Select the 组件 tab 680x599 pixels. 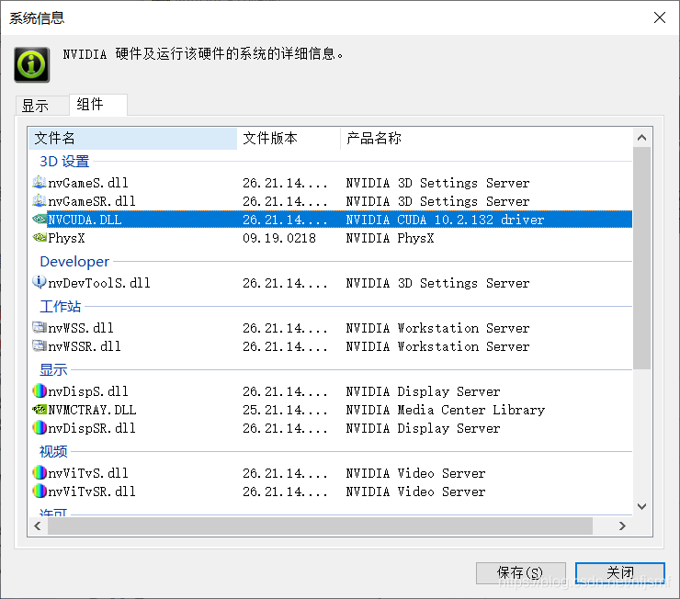(90, 105)
